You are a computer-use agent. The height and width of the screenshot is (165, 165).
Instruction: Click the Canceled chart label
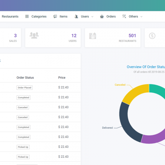pyautogui.click(x=120, y=85)
